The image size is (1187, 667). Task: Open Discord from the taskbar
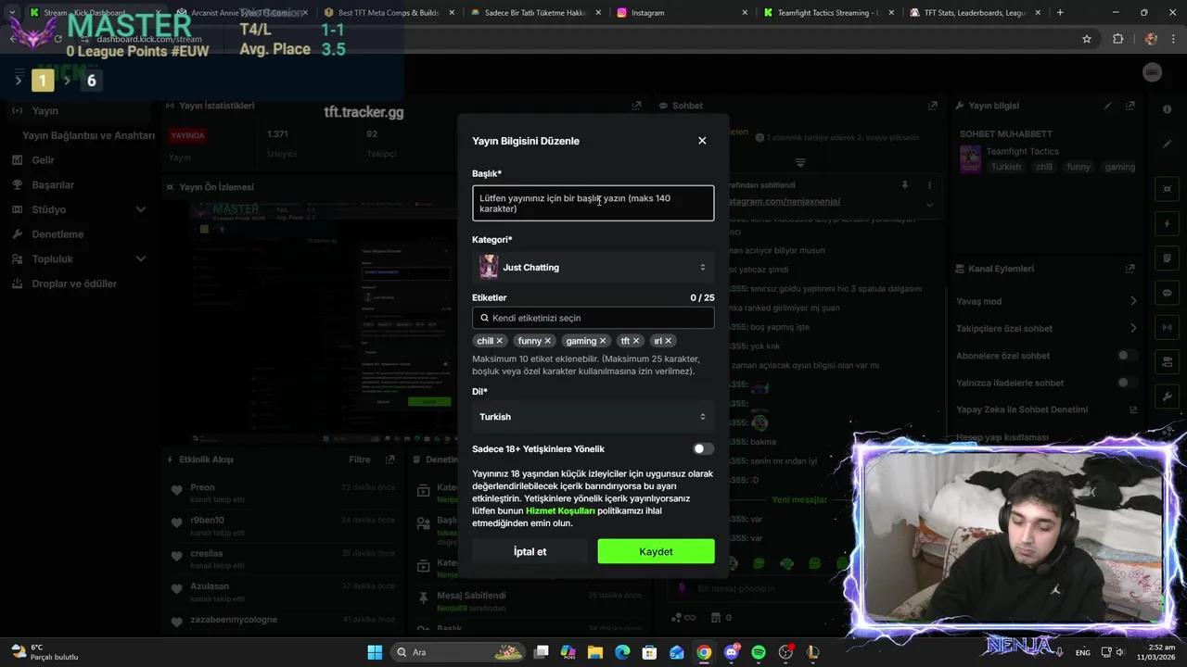(732, 652)
